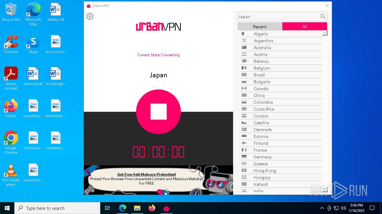Open notification center icon
Image resolution: width=382 pixels, height=214 pixels.
[372, 208]
